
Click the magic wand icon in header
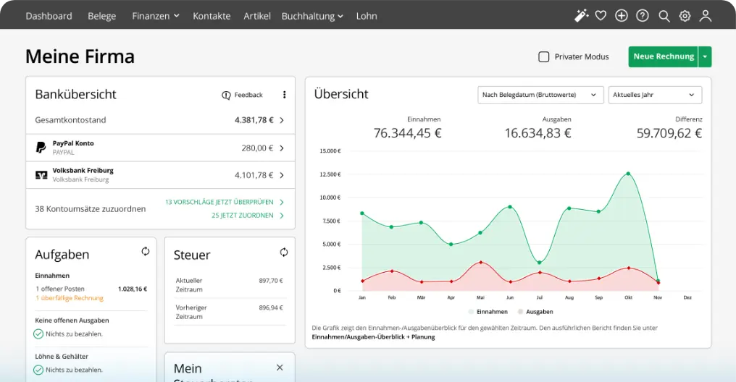[580, 16]
